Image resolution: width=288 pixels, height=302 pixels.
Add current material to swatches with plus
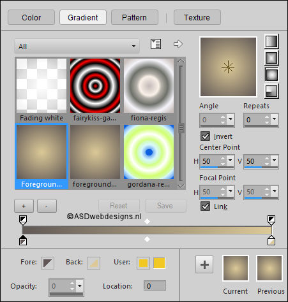pyautogui.click(x=204, y=264)
